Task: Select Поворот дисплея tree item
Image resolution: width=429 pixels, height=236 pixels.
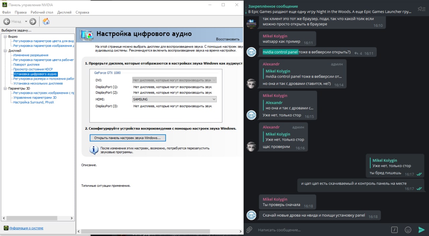Action: coord(26,64)
